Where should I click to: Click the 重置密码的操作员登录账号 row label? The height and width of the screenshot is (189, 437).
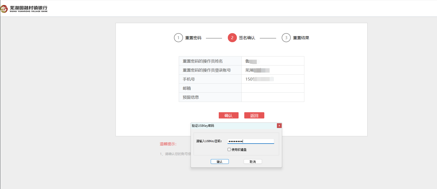pyautogui.click(x=207, y=70)
